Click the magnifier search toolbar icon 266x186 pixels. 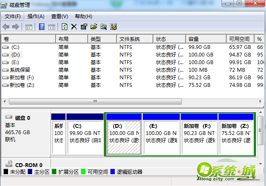[103, 27]
